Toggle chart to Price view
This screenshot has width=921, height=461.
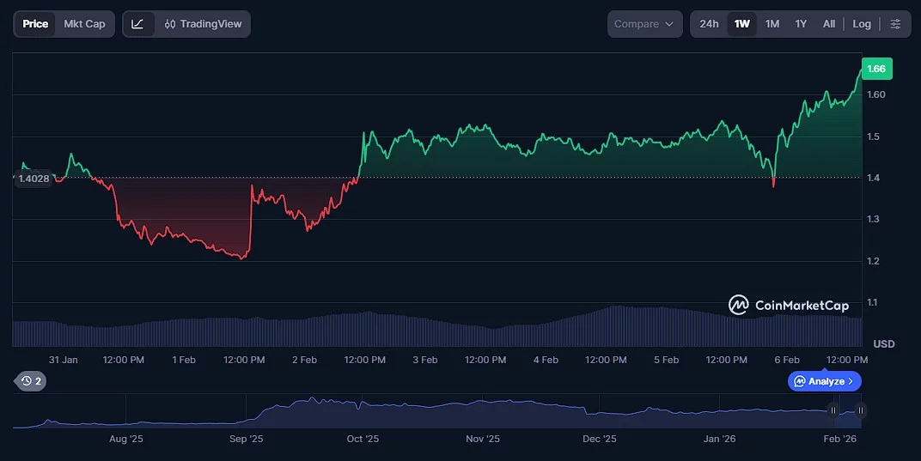point(35,24)
